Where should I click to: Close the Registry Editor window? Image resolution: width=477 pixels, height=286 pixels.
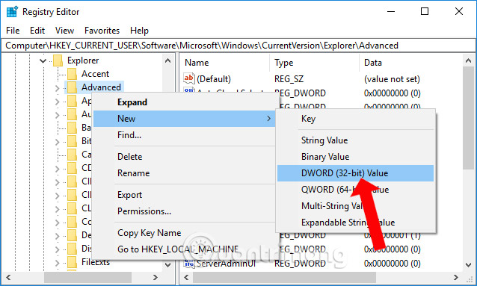coord(459,11)
